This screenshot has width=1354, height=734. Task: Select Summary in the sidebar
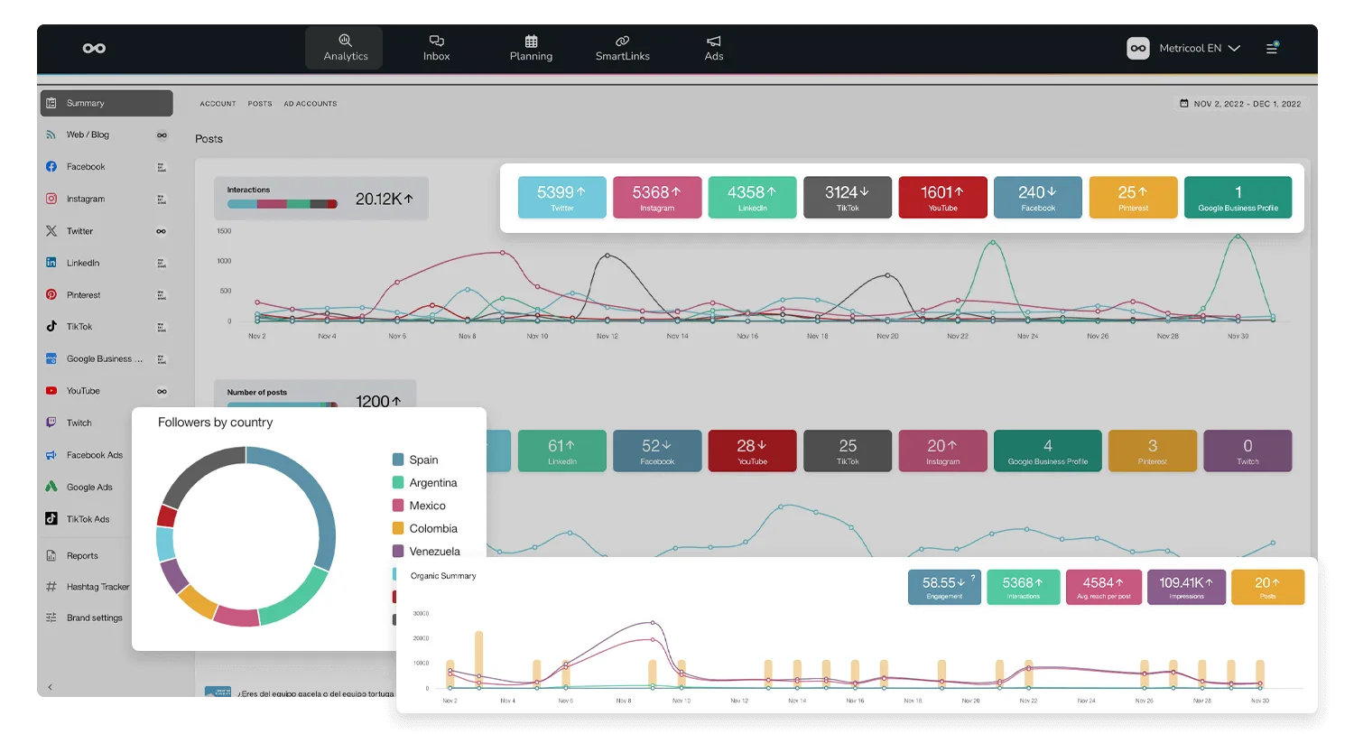pos(107,103)
